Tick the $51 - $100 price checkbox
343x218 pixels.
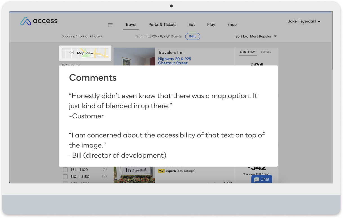tap(65, 170)
